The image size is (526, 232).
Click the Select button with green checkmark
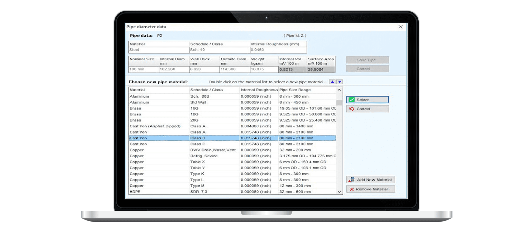click(367, 100)
